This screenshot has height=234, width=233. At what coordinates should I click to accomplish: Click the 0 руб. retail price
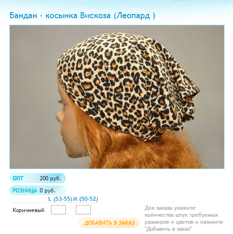click(x=48, y=191)
